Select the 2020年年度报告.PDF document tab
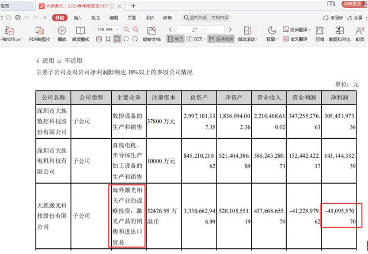Screen dimensions: 368x254 (x=80, y=6)
